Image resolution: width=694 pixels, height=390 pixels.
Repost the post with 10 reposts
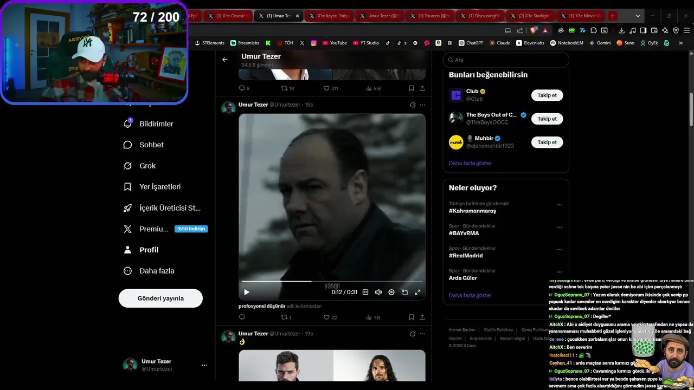point(287,88)
